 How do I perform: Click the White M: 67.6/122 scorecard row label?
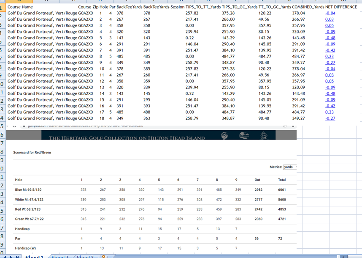pyautogui.click(x=29, y=200)
